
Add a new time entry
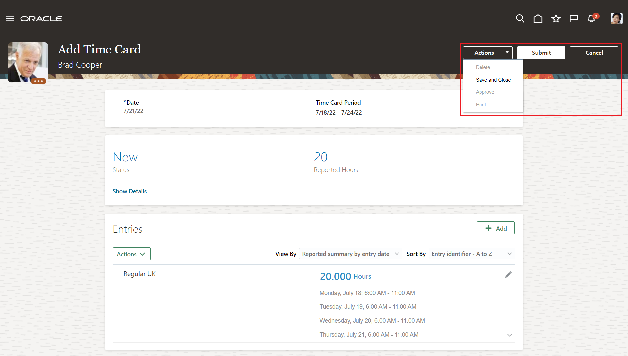click(x=495, y=228)
